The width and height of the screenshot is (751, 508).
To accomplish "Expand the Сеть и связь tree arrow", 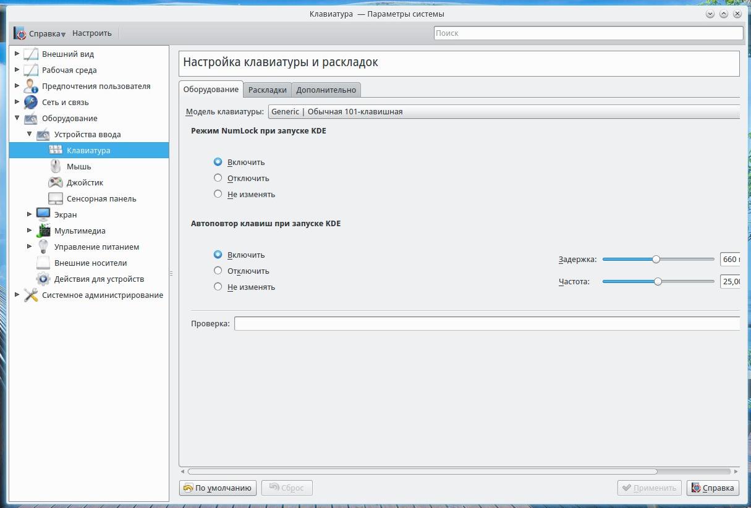I will coord(17,102).
